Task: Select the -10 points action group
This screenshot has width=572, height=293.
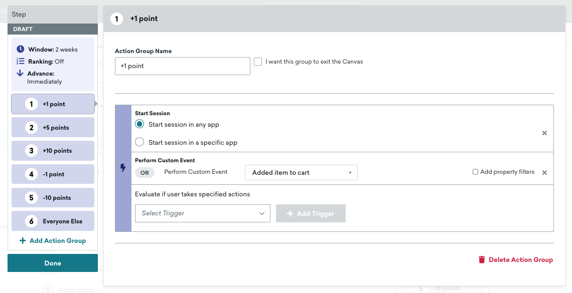Action: click(53, 198)
